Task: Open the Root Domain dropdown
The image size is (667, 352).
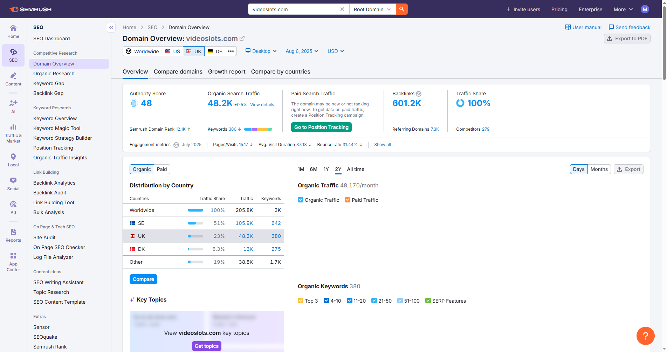Action: [372, 9]
